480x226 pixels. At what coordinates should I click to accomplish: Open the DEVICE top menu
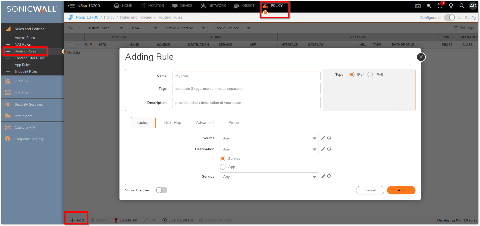point(182,6)
